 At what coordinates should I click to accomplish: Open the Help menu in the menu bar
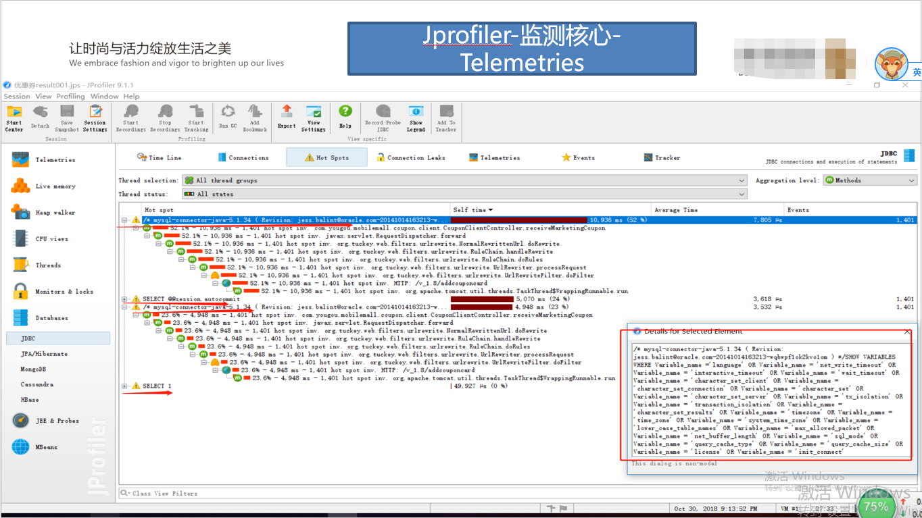click(131, 97)
